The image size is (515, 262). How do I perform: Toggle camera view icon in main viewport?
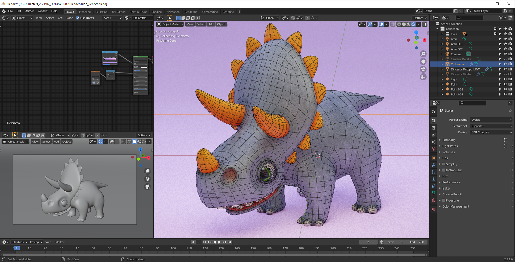pyautogui.click(x=423, y=69)
